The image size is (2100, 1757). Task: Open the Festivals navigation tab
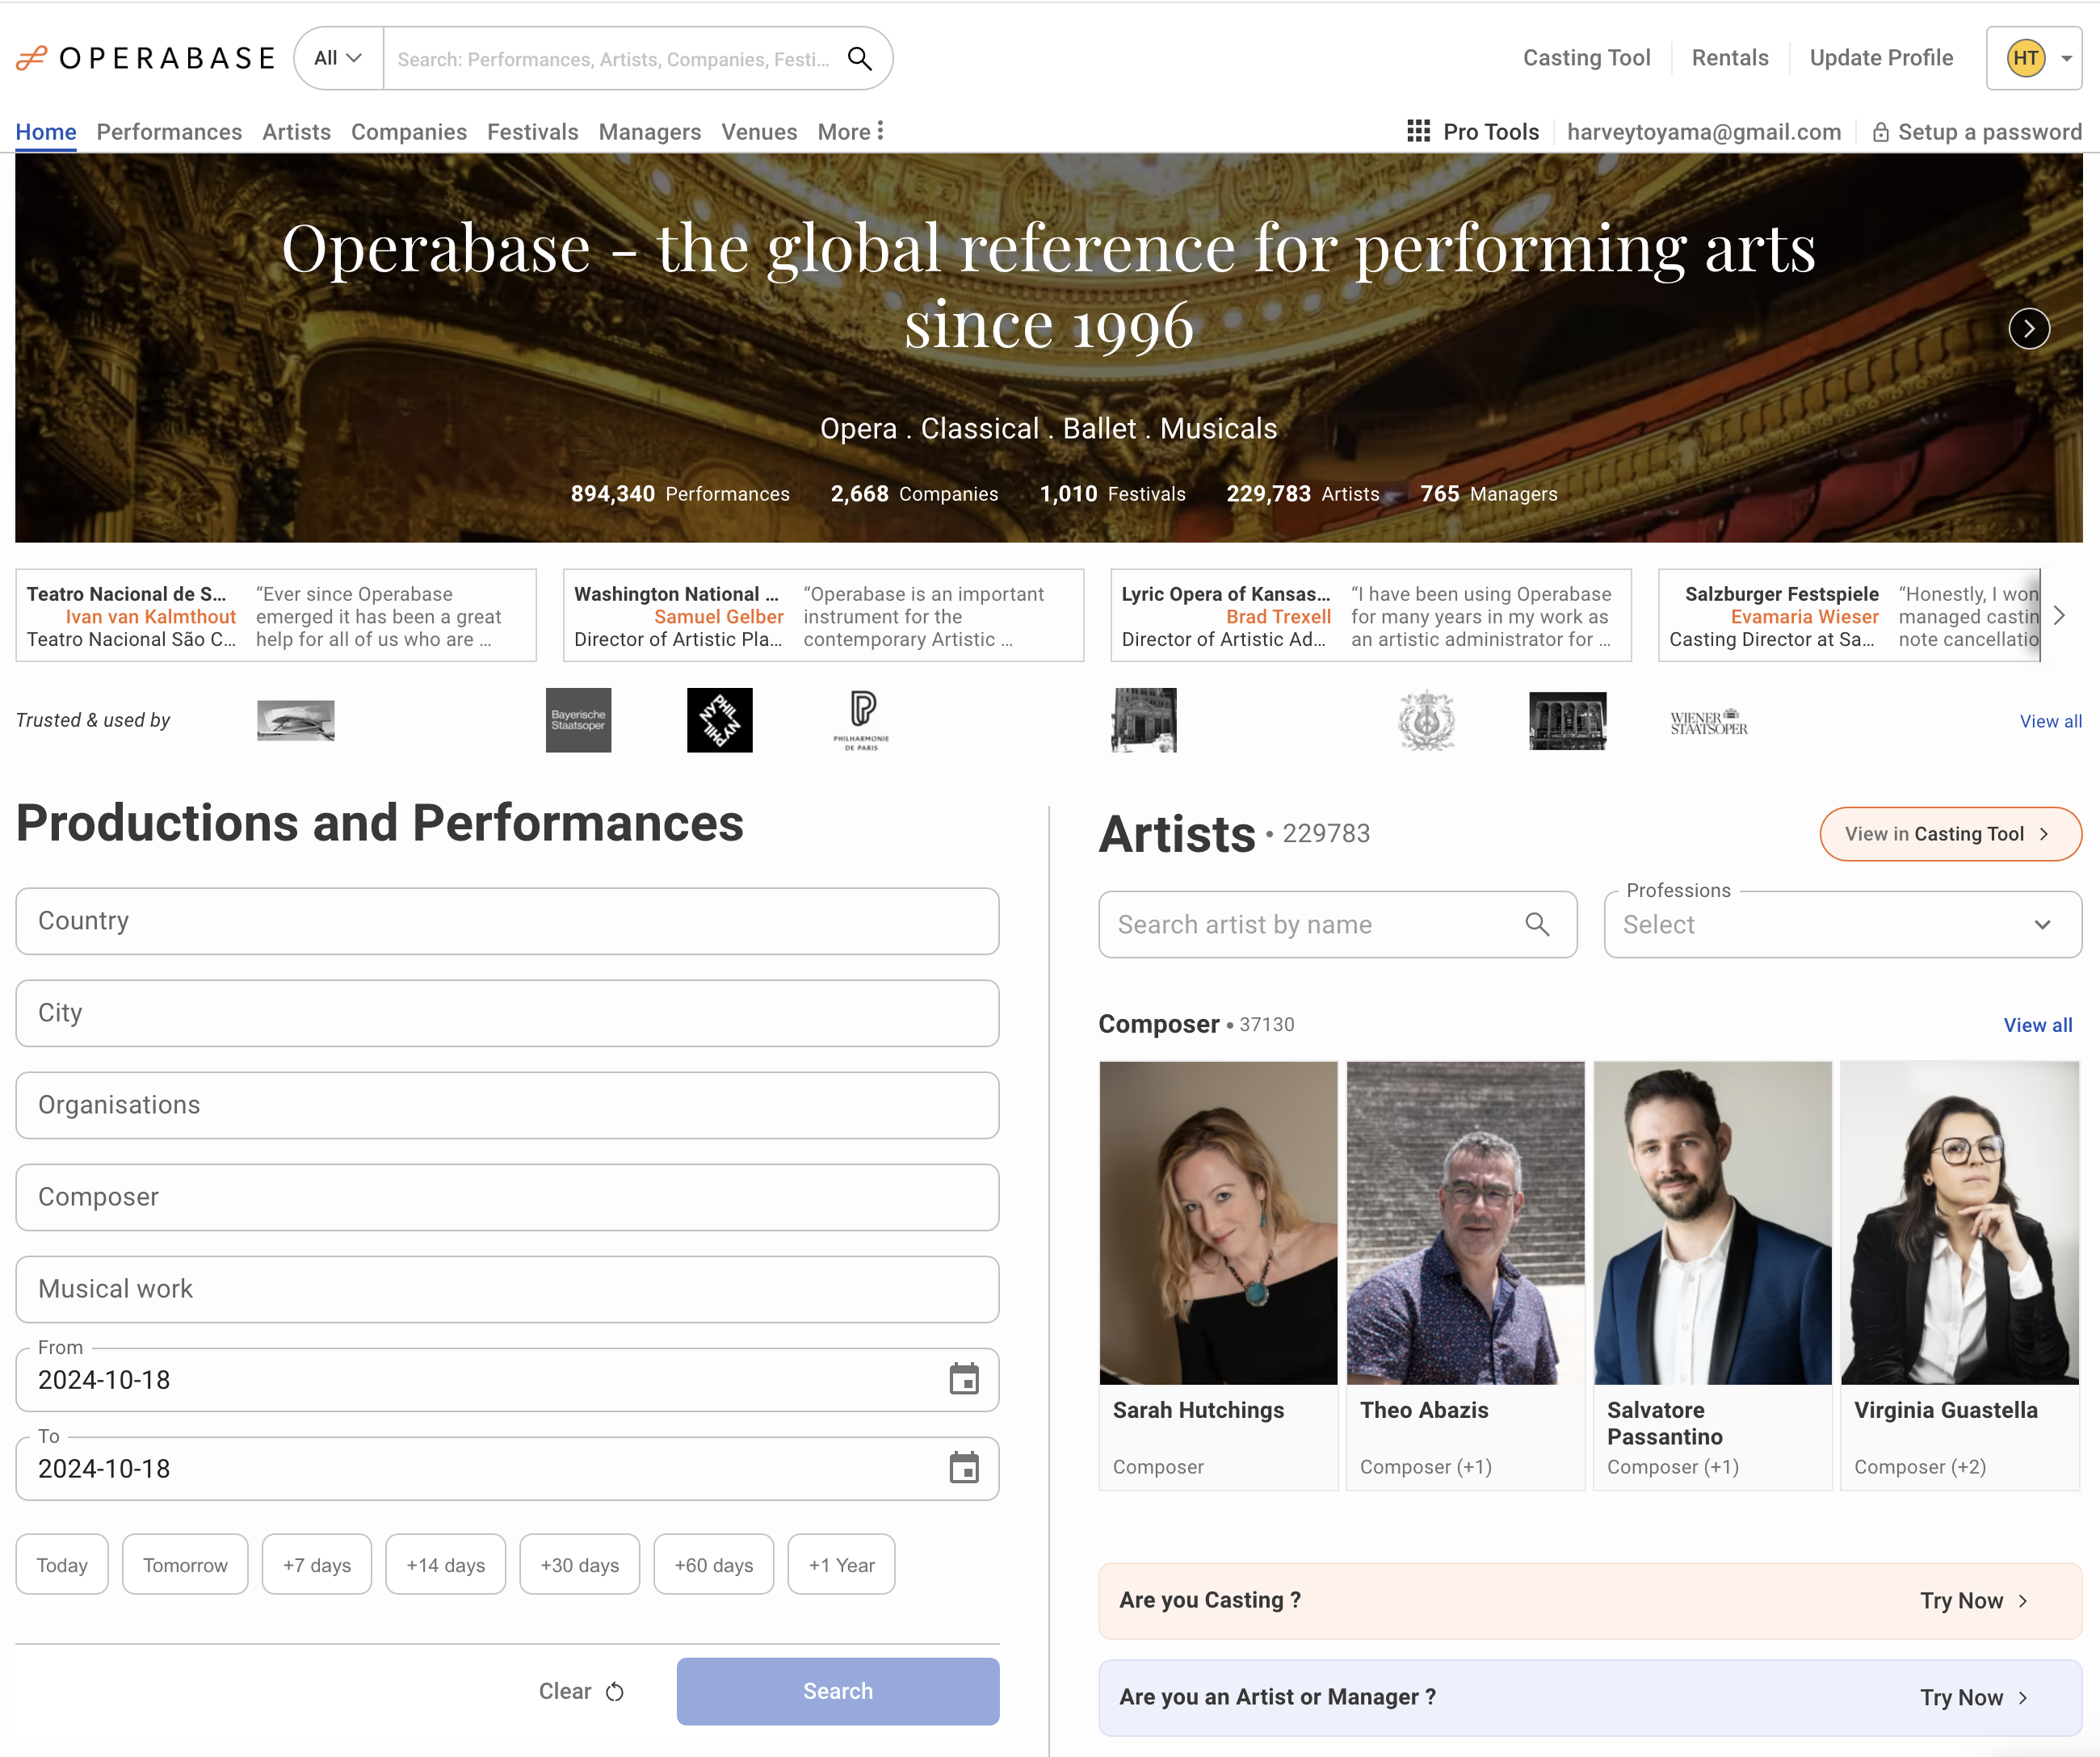532,132
